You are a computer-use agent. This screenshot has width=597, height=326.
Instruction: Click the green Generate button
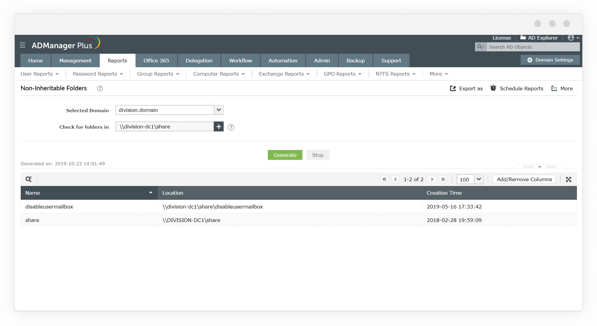[285, 155]
